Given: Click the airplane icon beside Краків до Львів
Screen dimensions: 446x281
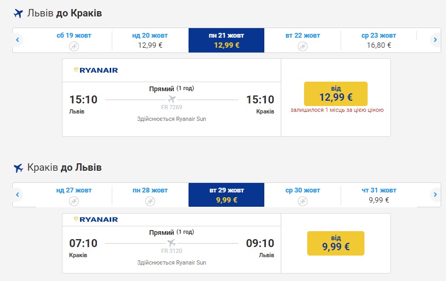Looking at the screenshot, I should [x=19, y=168].
